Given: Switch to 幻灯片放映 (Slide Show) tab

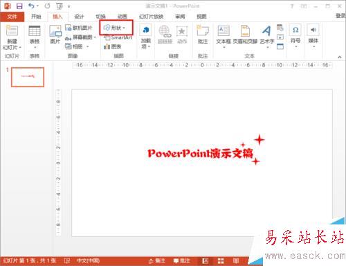Looking at the screenshot, I should (152, 17).
